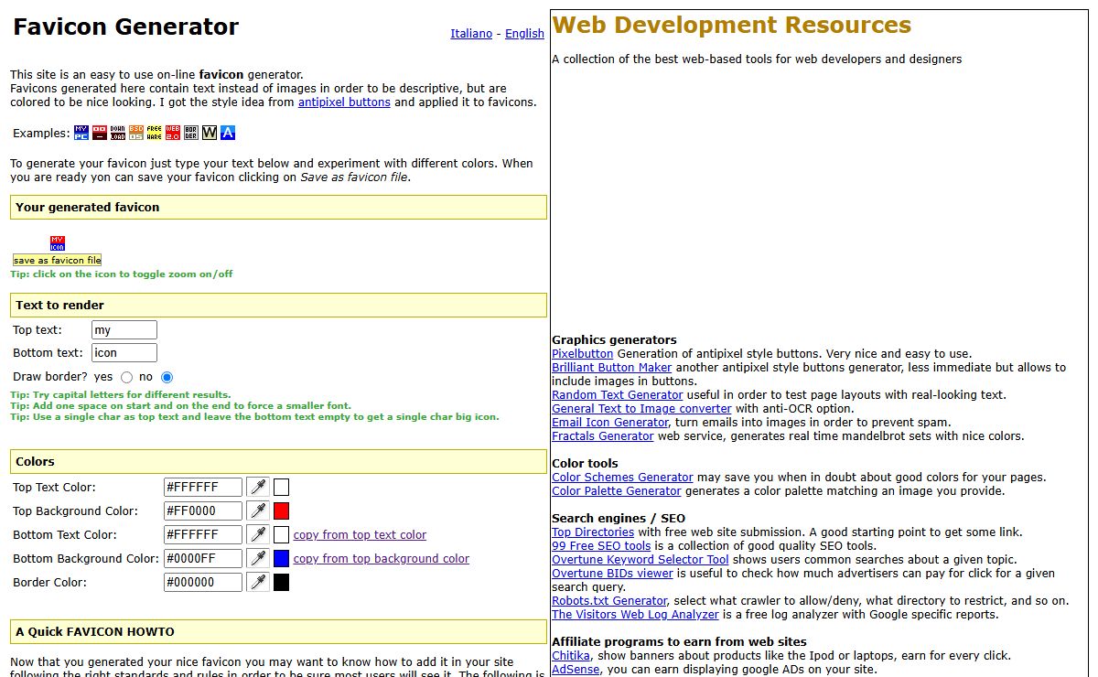This screenshot has width=1098, height=677.
Task: Click the 'Web Development Resources' heading
Action: point(732,25)
